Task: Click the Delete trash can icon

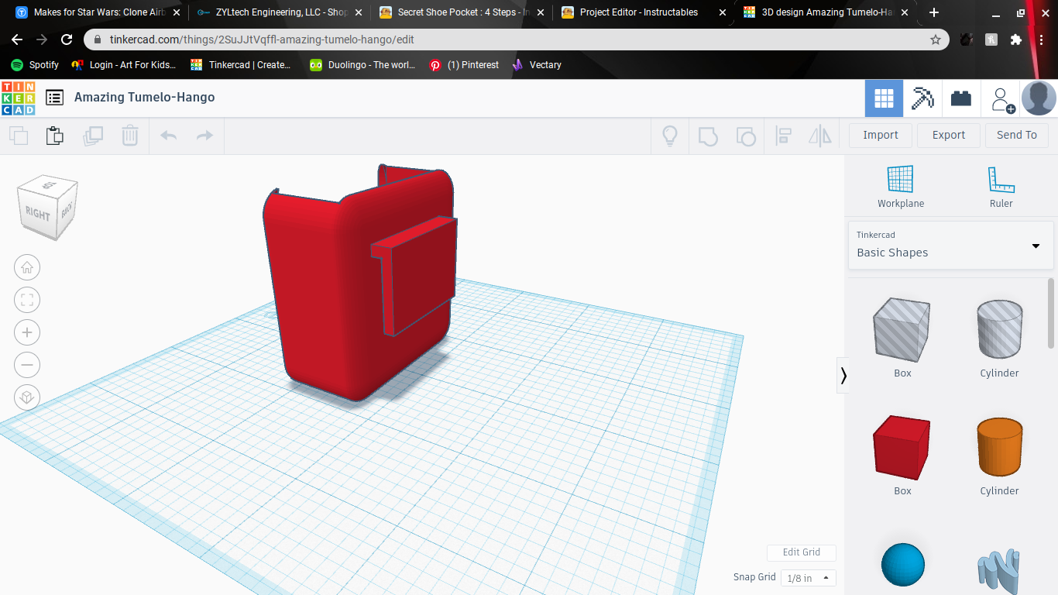Action: 129,136
